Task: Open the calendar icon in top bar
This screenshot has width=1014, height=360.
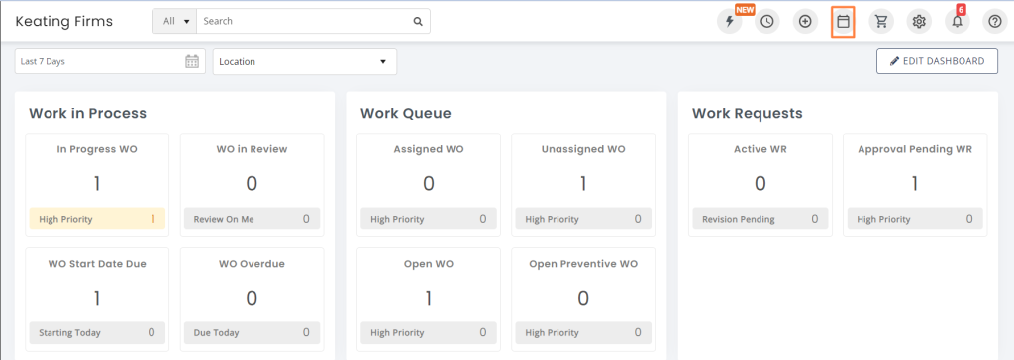Action: click(843, 22)
